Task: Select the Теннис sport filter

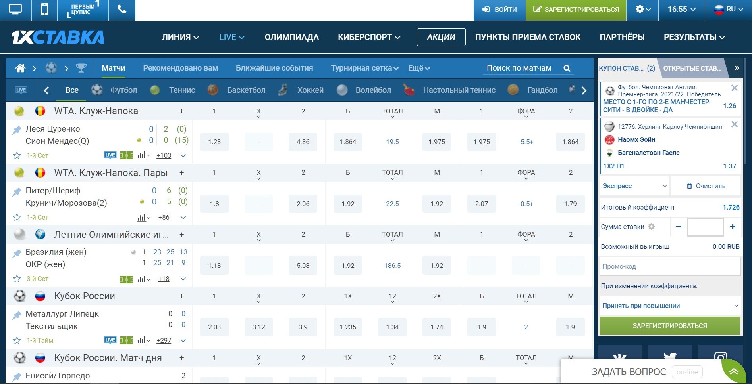Action: [x=173, y=90]
